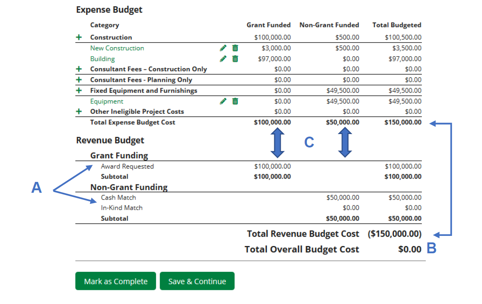Open the New Construction link
The image size is (482, 304).
point(117,48)
